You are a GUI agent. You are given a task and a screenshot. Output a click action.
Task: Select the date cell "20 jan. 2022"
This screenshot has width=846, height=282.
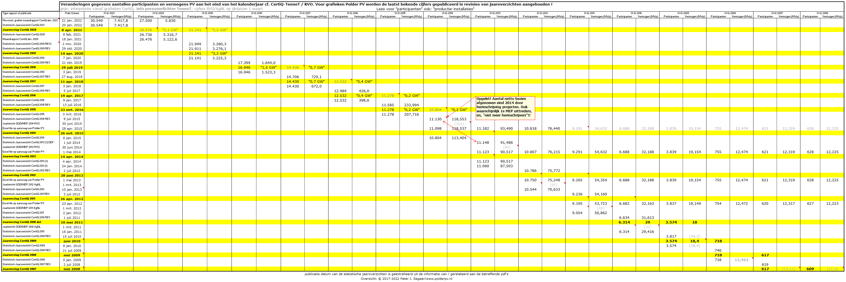pyautogui.click(x=72, y=25)
